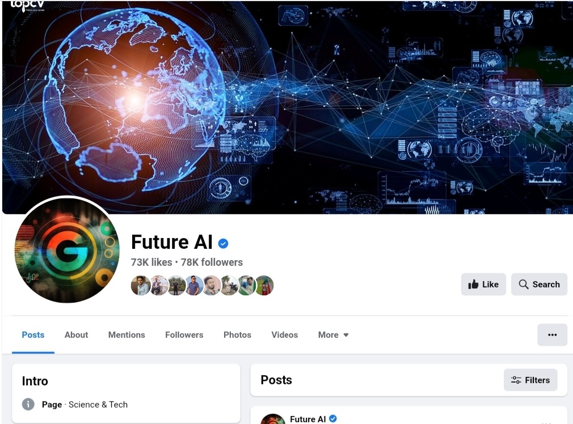The height and width of the screenshot is (424, 573).
Task: Switch to the About tab
Action: point(77,335)
